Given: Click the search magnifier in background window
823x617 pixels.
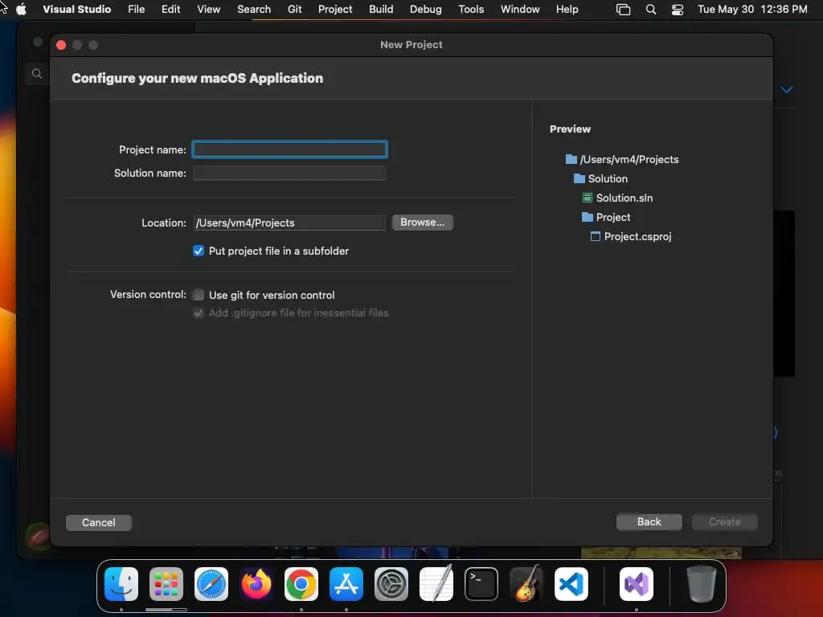Looking at the screenshot, I should [x=37, y=73].
